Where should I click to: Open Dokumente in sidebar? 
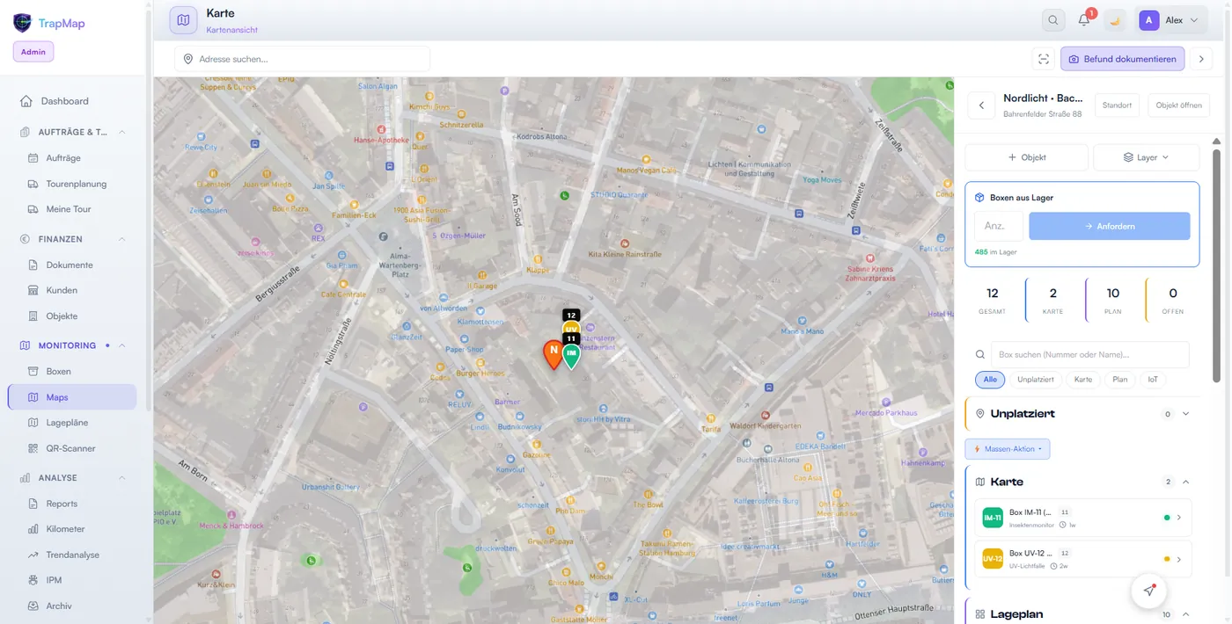[x=70, y=265]
